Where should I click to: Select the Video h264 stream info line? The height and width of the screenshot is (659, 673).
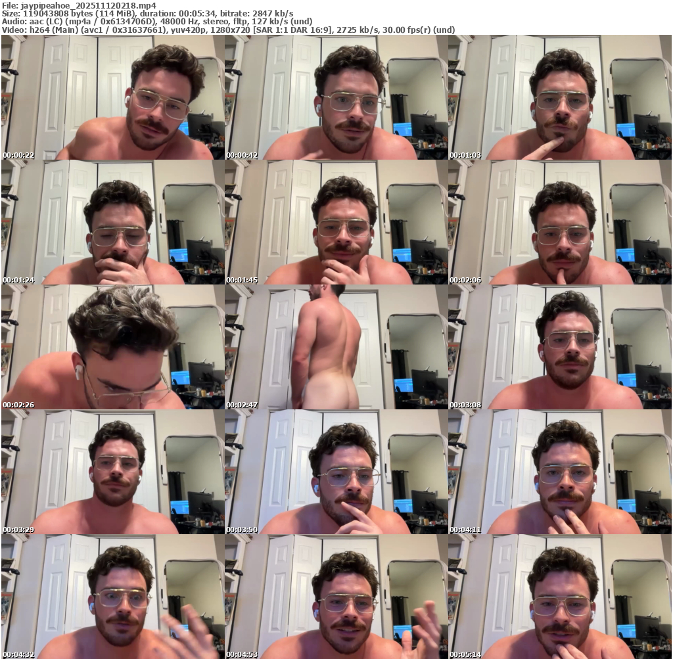(228, 30)
